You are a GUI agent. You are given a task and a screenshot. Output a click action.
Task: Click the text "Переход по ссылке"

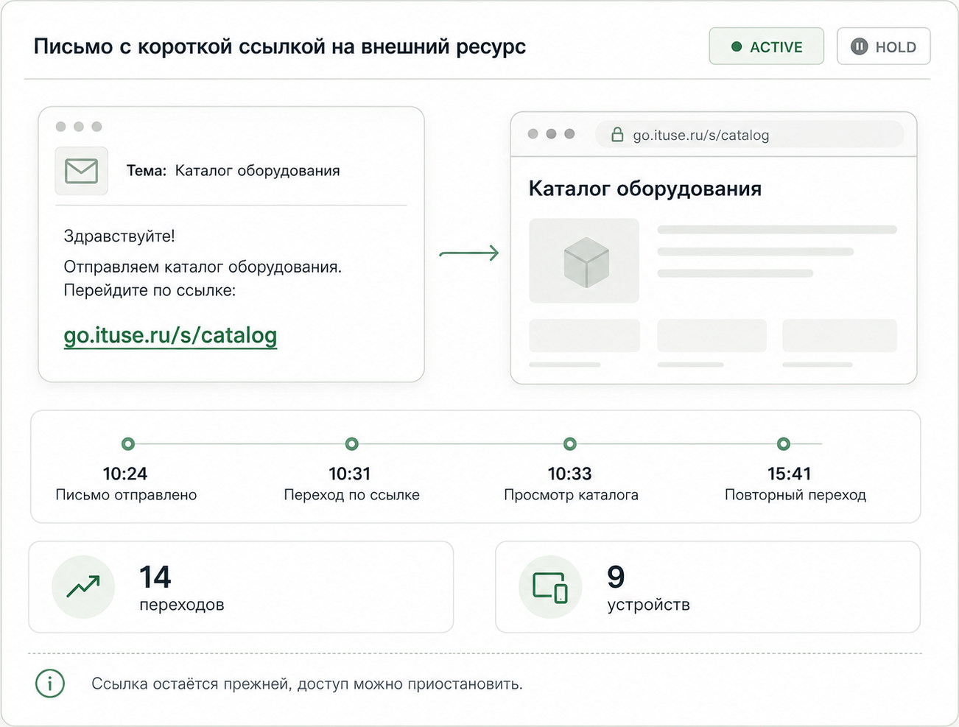pyautogui.click(x=351, y=495)
